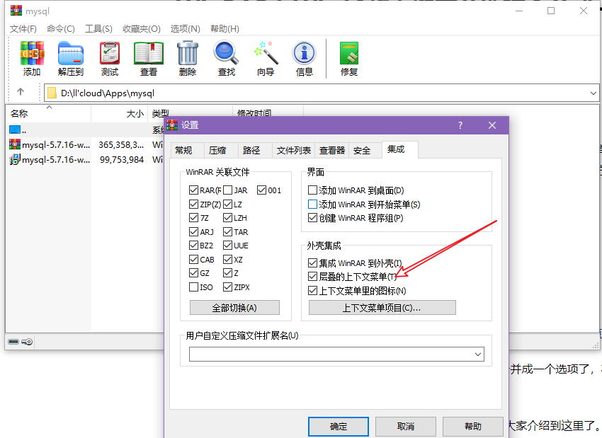The image size is (602, 438).
Task: Expand the 用户自定义压缩文件扩展名 dropdown
Action: pyautogui.click(x=478, y=355)
